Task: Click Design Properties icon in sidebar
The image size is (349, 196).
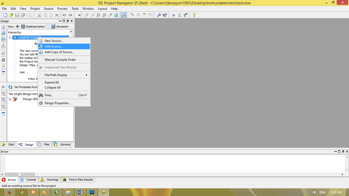Action: tap(3, 60)
